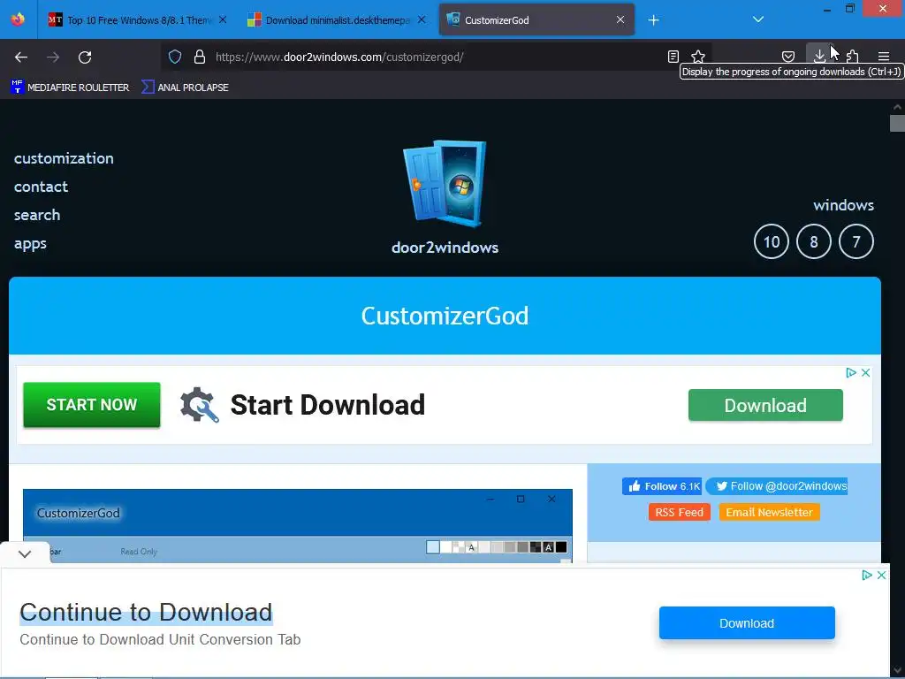Select the CustomizerGod tab
905x679 pixels.
(536, 20)
